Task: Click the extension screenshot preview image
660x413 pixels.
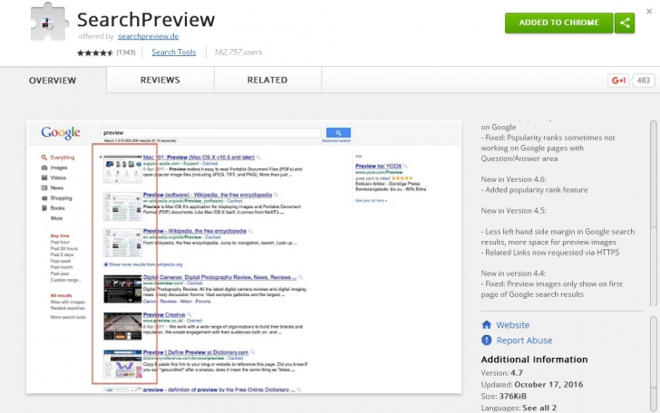Action: (x=244, y=257)
